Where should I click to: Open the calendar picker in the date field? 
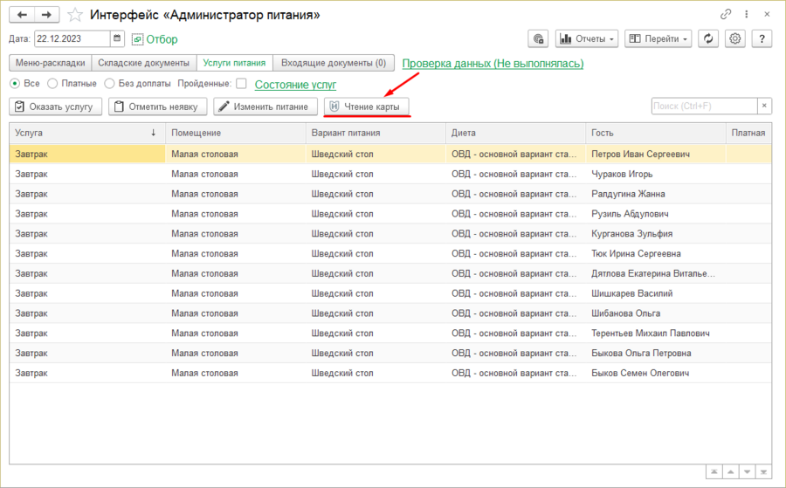(117, 39)
